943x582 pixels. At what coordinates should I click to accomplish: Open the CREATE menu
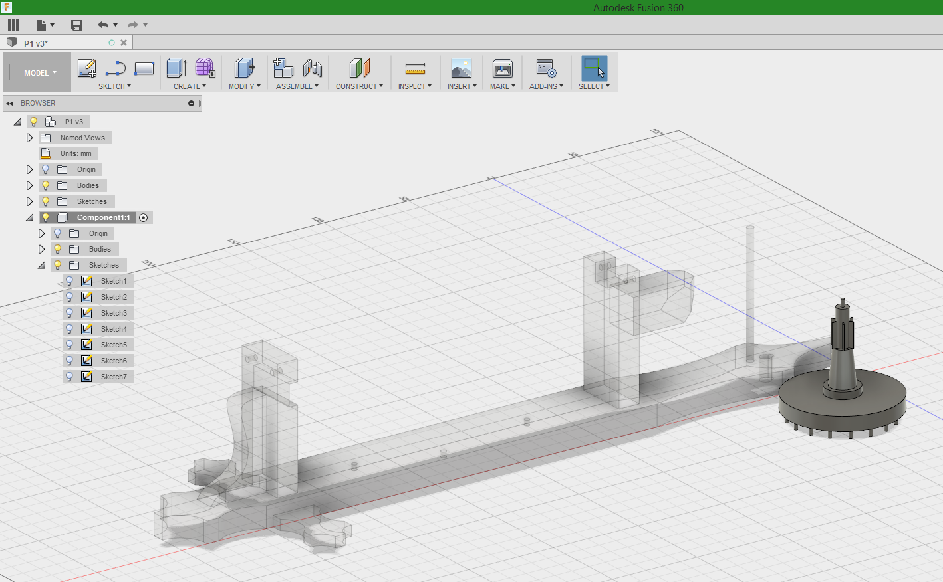pos(190,86)
